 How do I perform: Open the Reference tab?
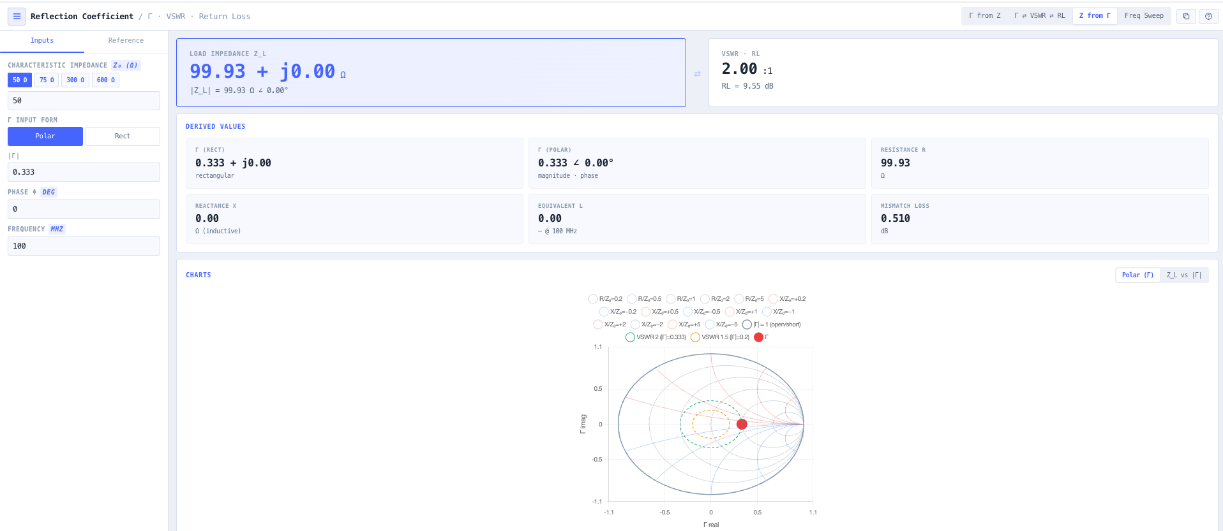point(126,41)
